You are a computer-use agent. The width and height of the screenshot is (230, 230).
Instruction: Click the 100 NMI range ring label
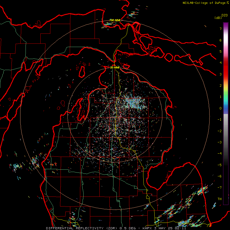pos(115,20)
